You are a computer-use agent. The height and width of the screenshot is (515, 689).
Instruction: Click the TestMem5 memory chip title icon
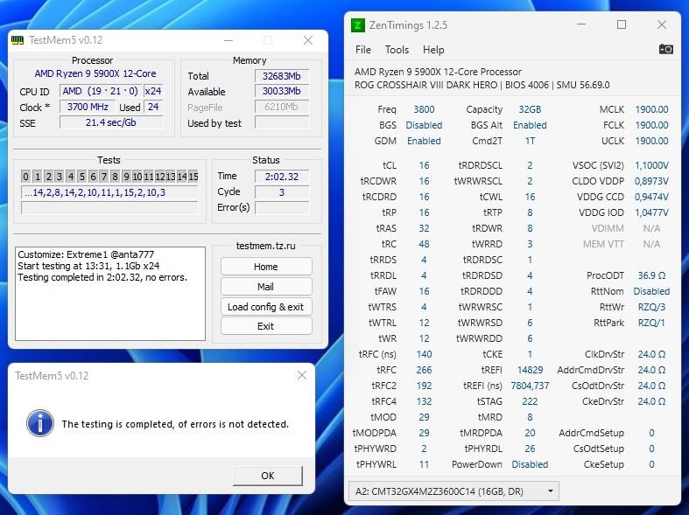coord(18,40)
